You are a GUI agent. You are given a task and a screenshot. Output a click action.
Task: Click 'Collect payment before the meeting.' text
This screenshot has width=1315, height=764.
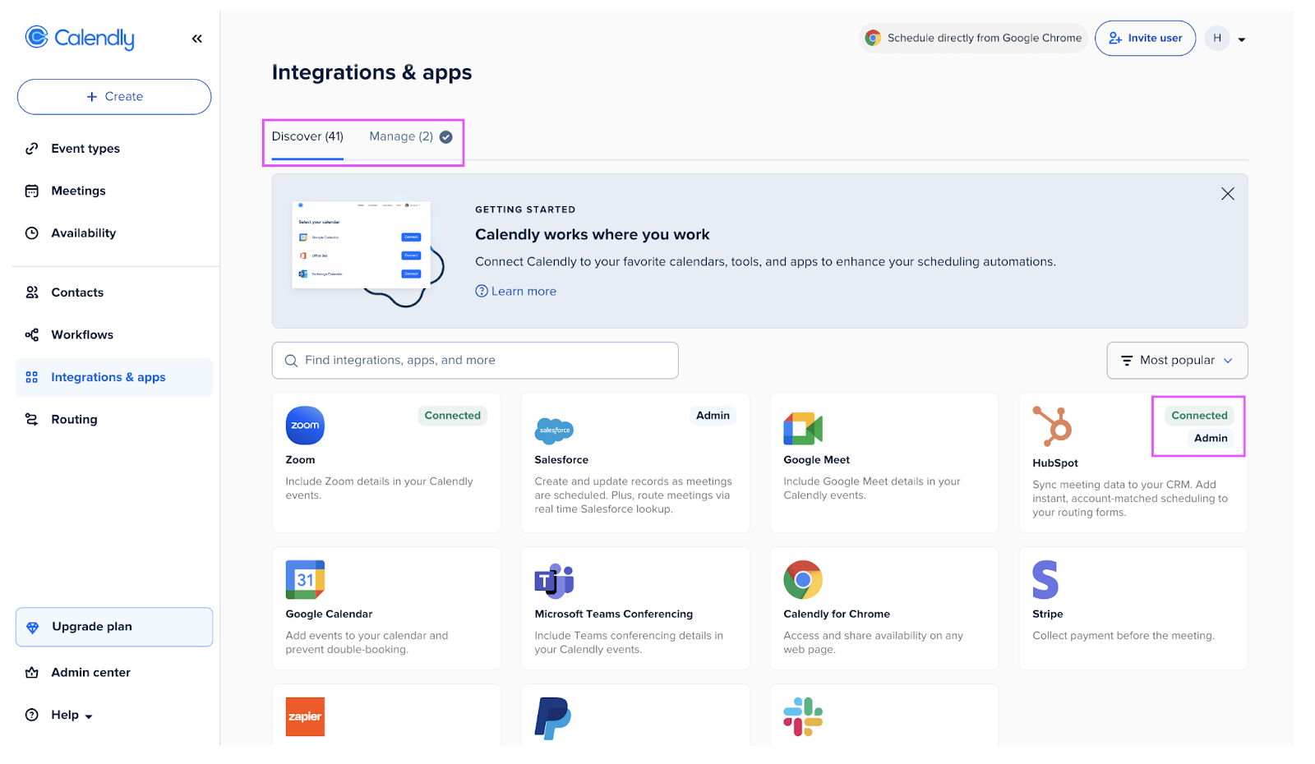pos(1124,636)
